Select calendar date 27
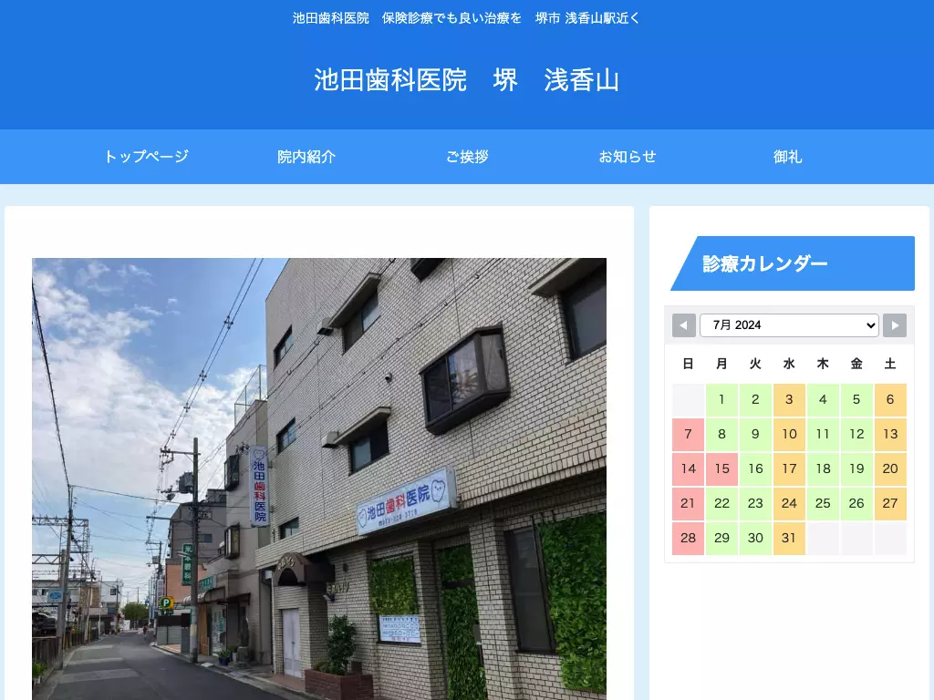This screenshot has height=700, width=934. (x=890, y=503)
